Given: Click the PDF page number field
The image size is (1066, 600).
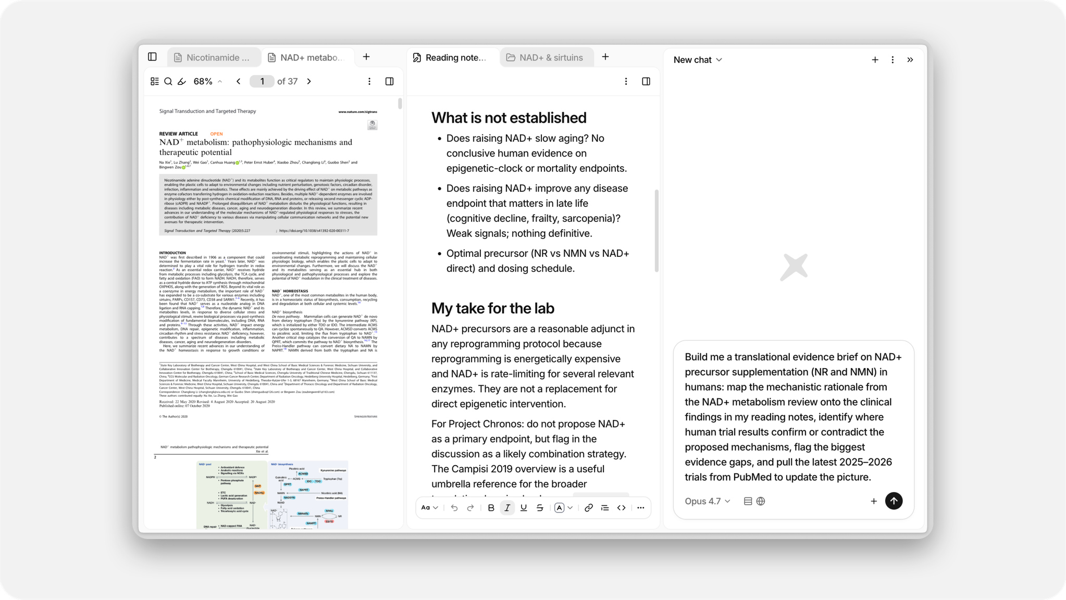Looking at the screenshot, I should (262, 81).
